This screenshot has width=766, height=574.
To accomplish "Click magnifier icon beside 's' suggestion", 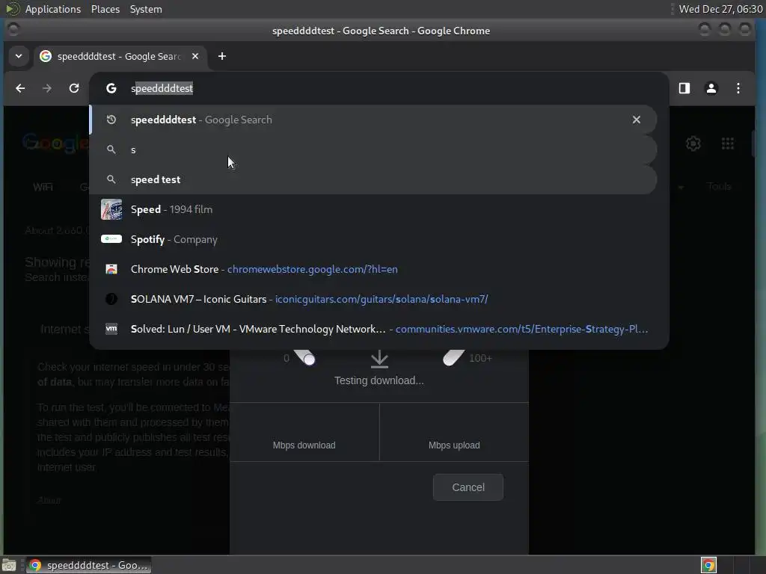I will point(111,149).
